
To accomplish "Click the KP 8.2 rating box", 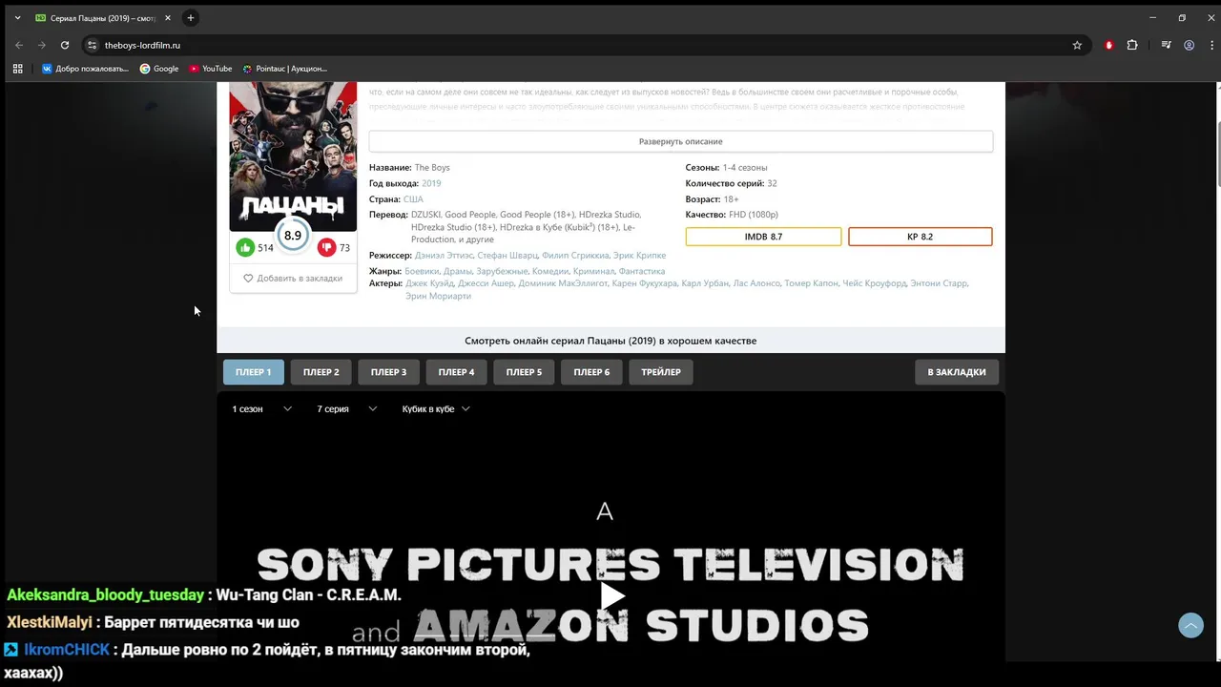I will [x=920, y=237].
